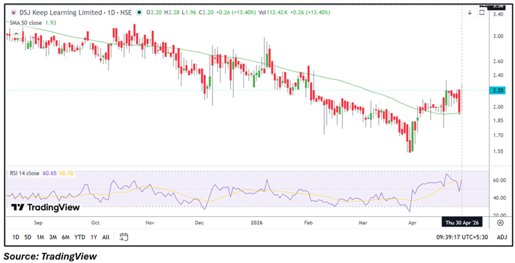The height and width of the screenshot is (263, 515).
Task: Click the green market status dot
Action: 139,12
